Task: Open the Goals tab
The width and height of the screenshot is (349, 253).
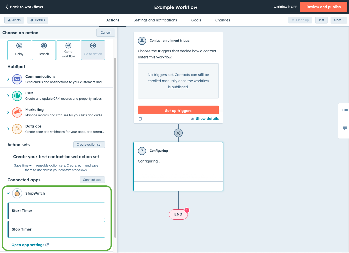Action: (196, 20)
